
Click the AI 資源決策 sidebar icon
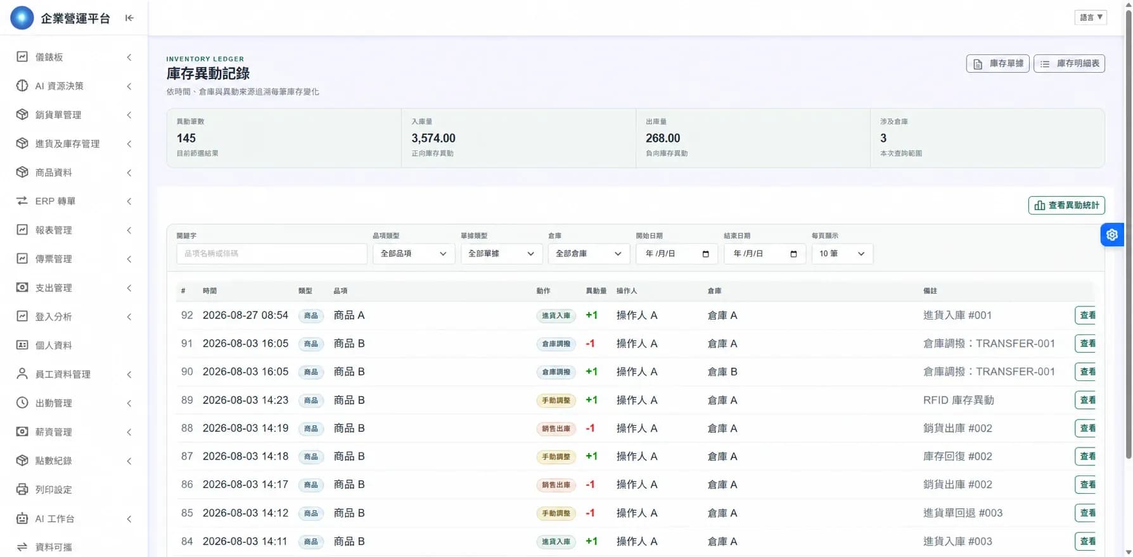(x=22, y=85)
